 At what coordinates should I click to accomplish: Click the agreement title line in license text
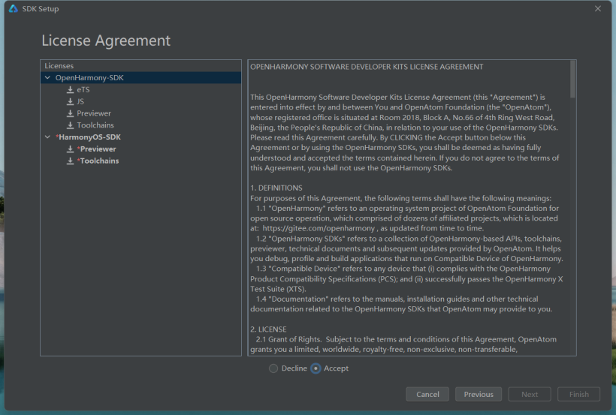367,67
